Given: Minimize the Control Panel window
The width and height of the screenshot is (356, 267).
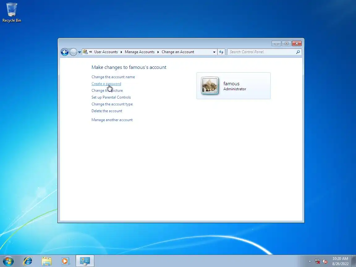Looking at the screenshot, I should (x=276, y=43).
